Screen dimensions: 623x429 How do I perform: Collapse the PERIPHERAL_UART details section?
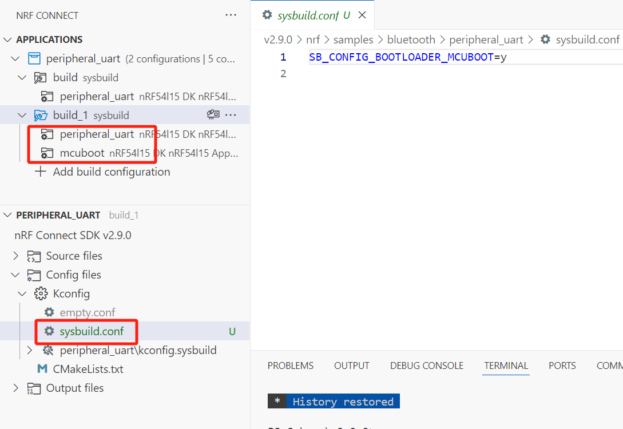point(7,215)
